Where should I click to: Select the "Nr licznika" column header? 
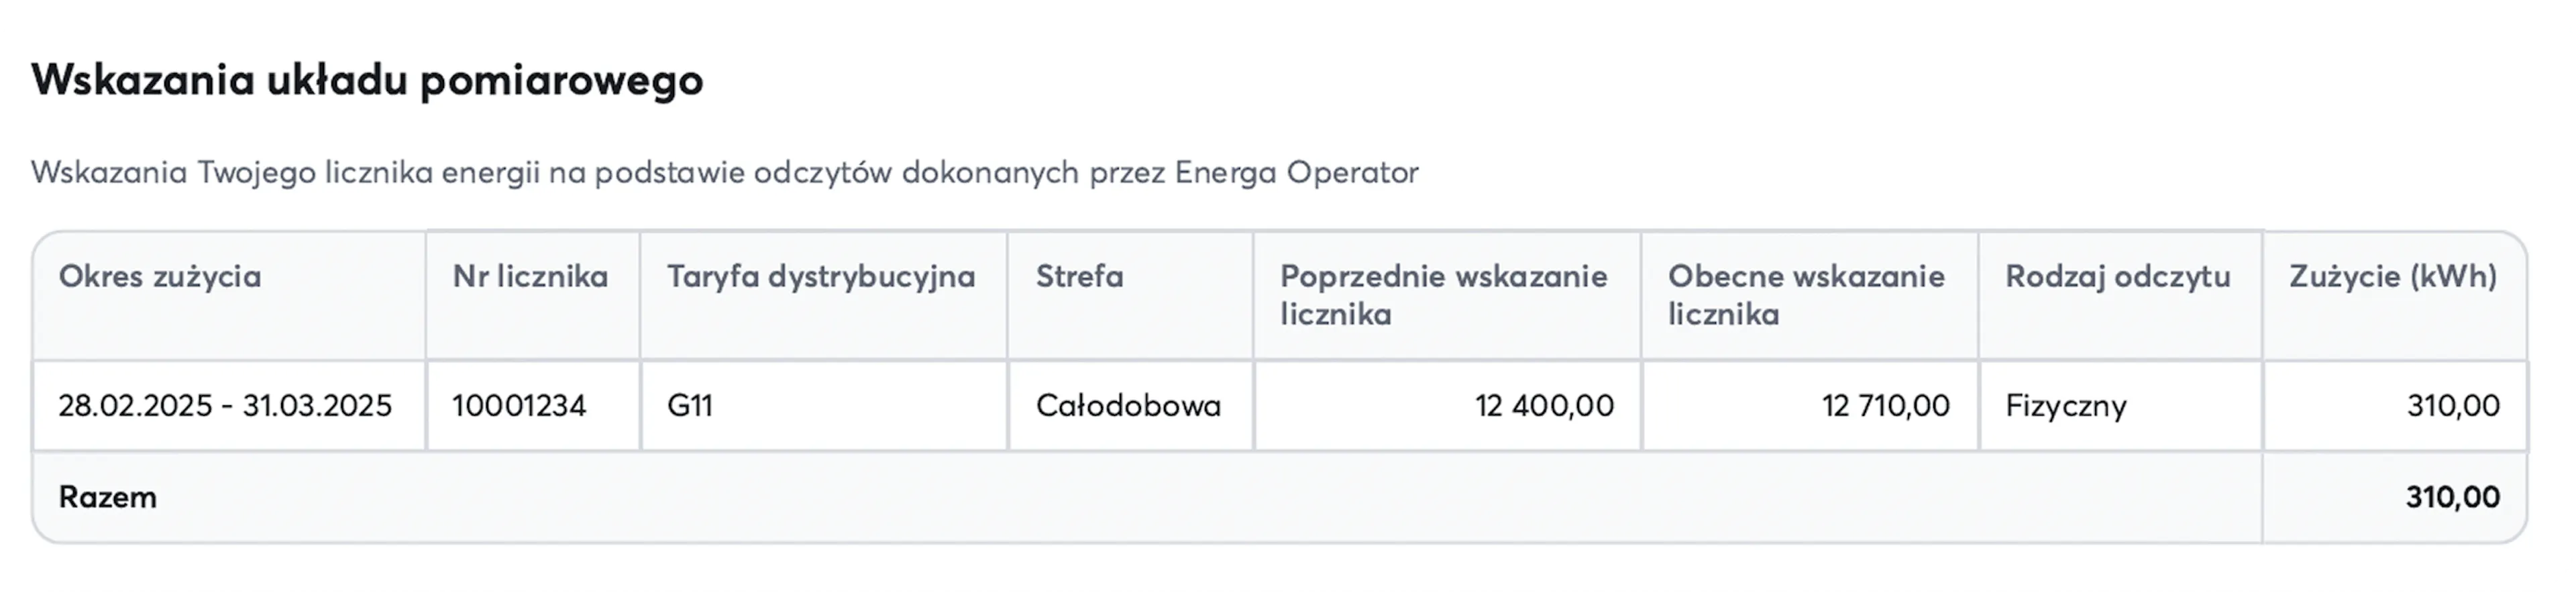tap(530, 276)
